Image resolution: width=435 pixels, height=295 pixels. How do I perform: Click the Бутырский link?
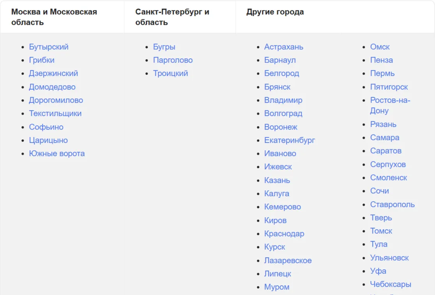(49, 47)
